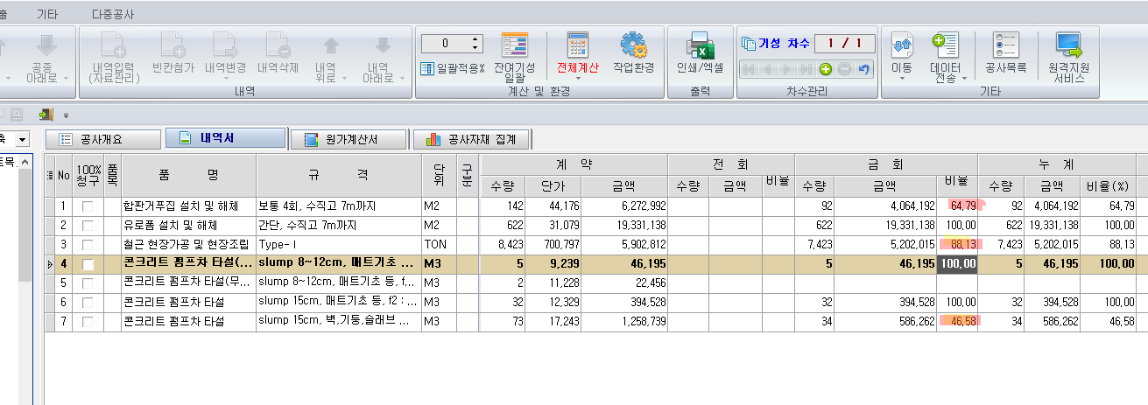The width and height of the screenshot is (1148, 405).
Task: Add new 기성 차수 with green plus
Action: click(x=825, y=69)
